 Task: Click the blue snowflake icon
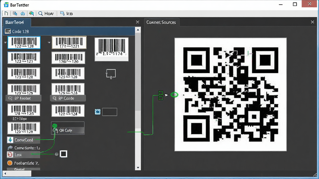click(98, 112)
